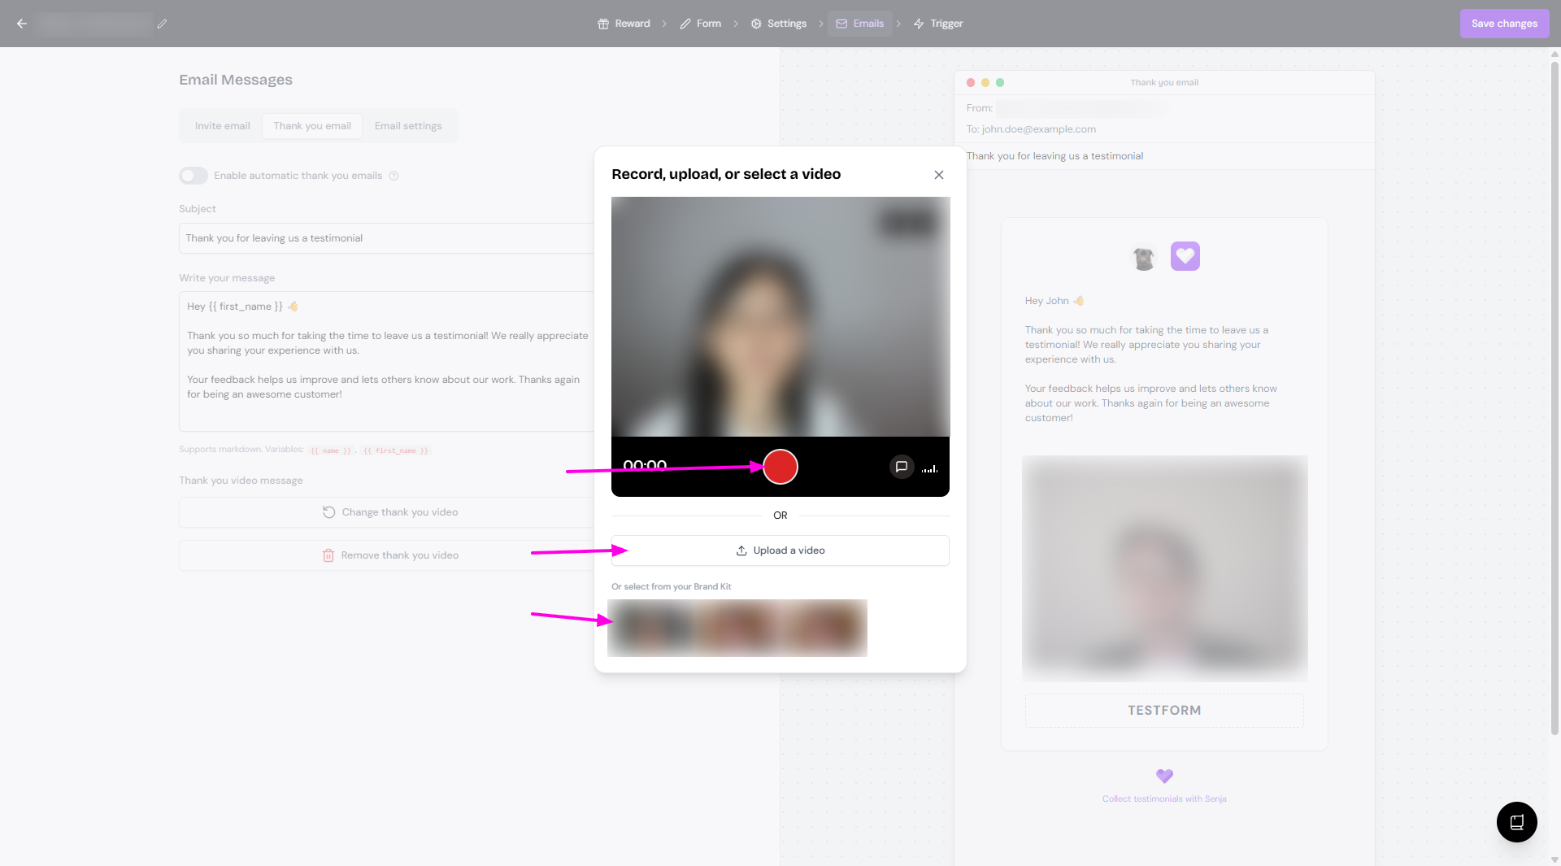The image size is (1561, 866).
Task: Click the microphone audio level indicator
Action: pos(930,468)
